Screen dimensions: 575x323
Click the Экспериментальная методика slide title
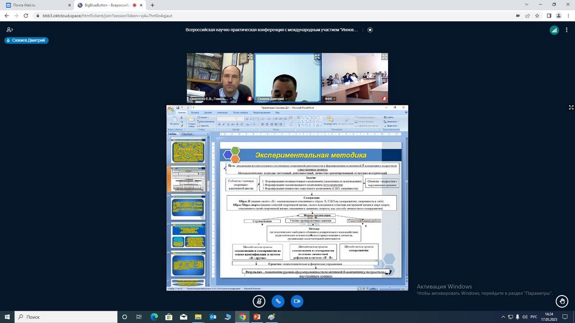tap(311, 155)
